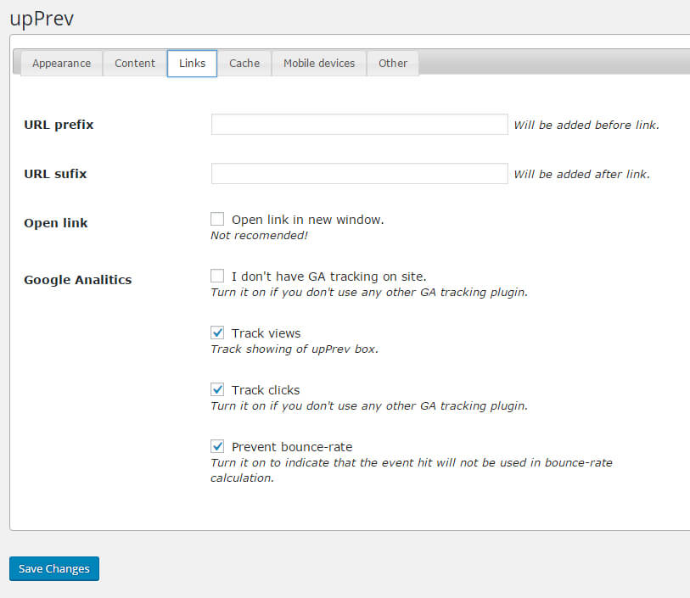Open the Mobile devices tab
The width and height of the screenshot is (690, 598).
point(319,64)
